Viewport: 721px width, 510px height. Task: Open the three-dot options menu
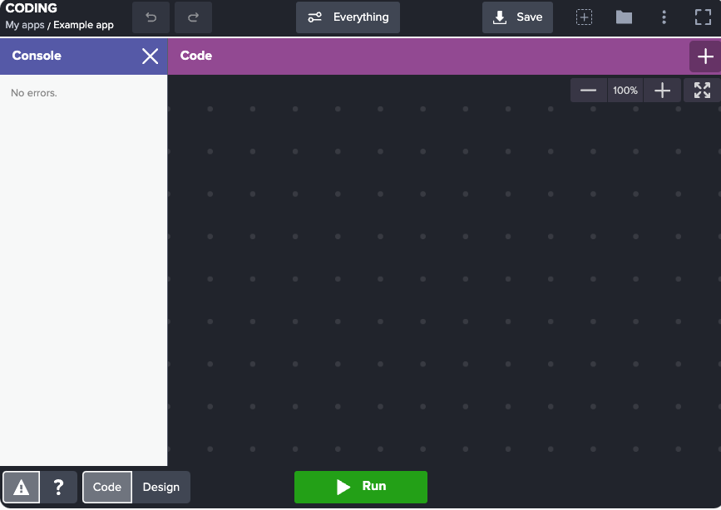[664, 16]
